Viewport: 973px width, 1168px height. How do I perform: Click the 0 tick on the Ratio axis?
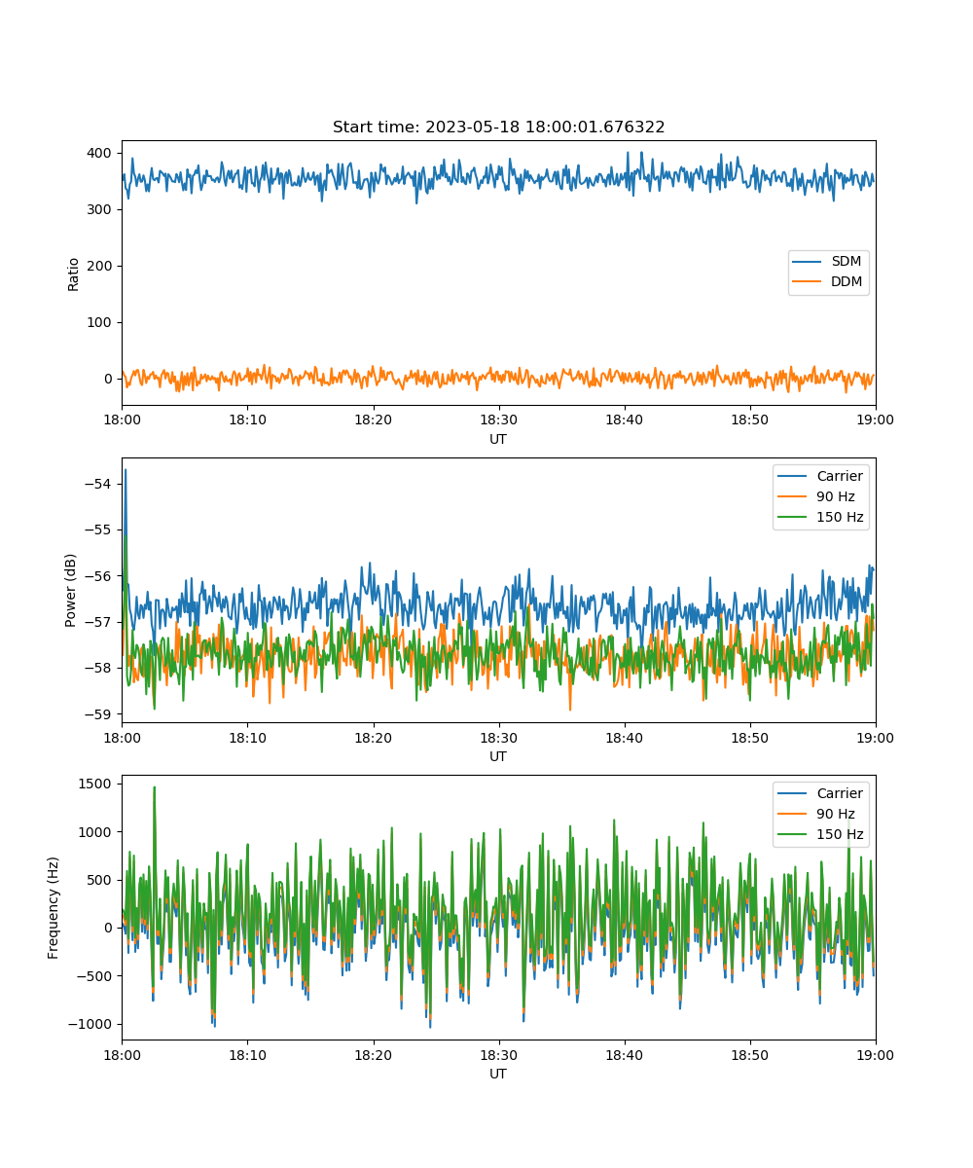tap(110, 379)
